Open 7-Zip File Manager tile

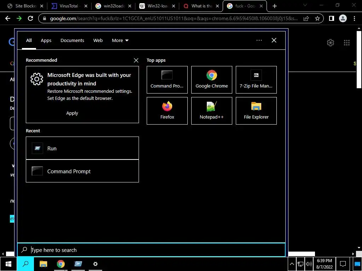coord(256,80)
